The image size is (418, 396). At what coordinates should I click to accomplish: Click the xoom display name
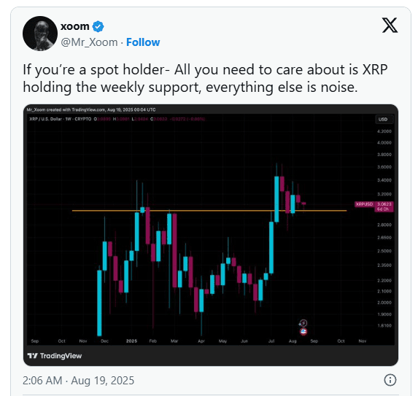(75, 26)
